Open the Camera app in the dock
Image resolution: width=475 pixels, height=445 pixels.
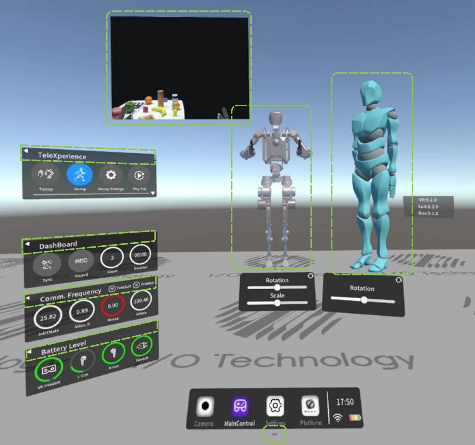[205, 407]
